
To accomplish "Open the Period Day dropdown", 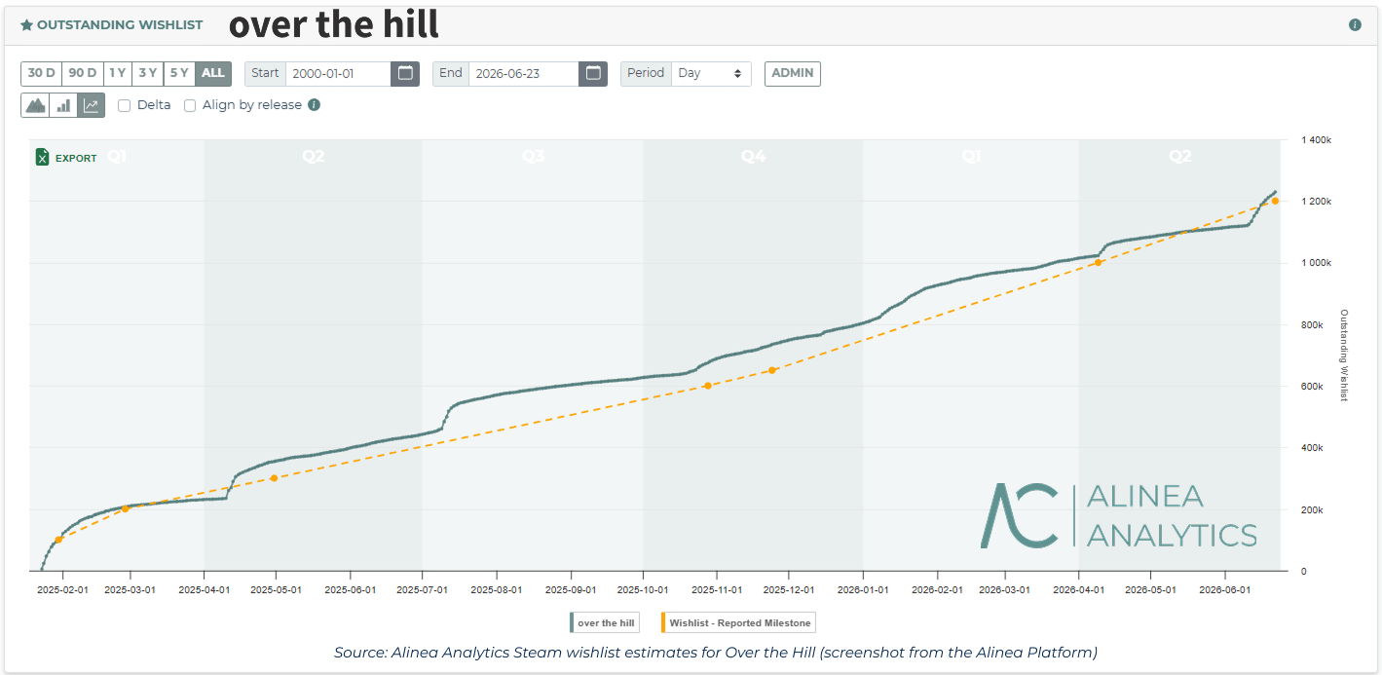I will pyautogui.click(x=711, y=73).
